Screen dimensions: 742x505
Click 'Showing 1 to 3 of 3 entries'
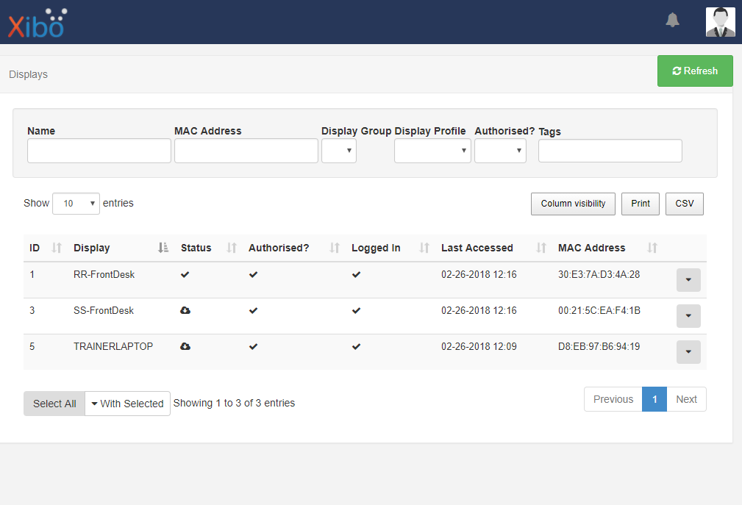(x=235, y=403)
